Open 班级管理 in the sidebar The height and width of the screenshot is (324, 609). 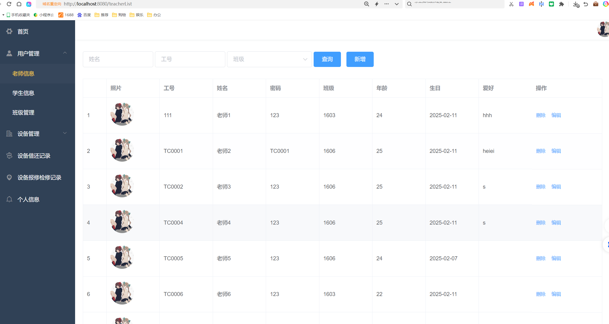[x=23, y=113]
